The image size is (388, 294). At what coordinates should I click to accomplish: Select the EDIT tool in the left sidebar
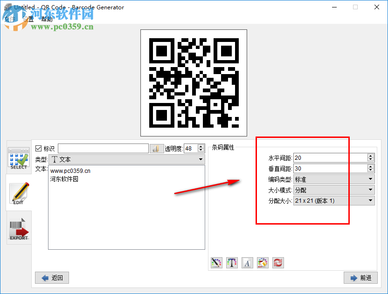18,192
